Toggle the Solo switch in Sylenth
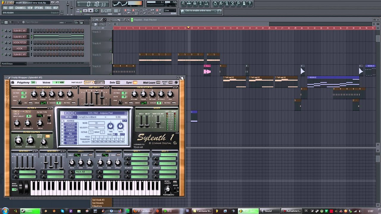Screen dimensions: 381x214 click(x=118, y=82)
